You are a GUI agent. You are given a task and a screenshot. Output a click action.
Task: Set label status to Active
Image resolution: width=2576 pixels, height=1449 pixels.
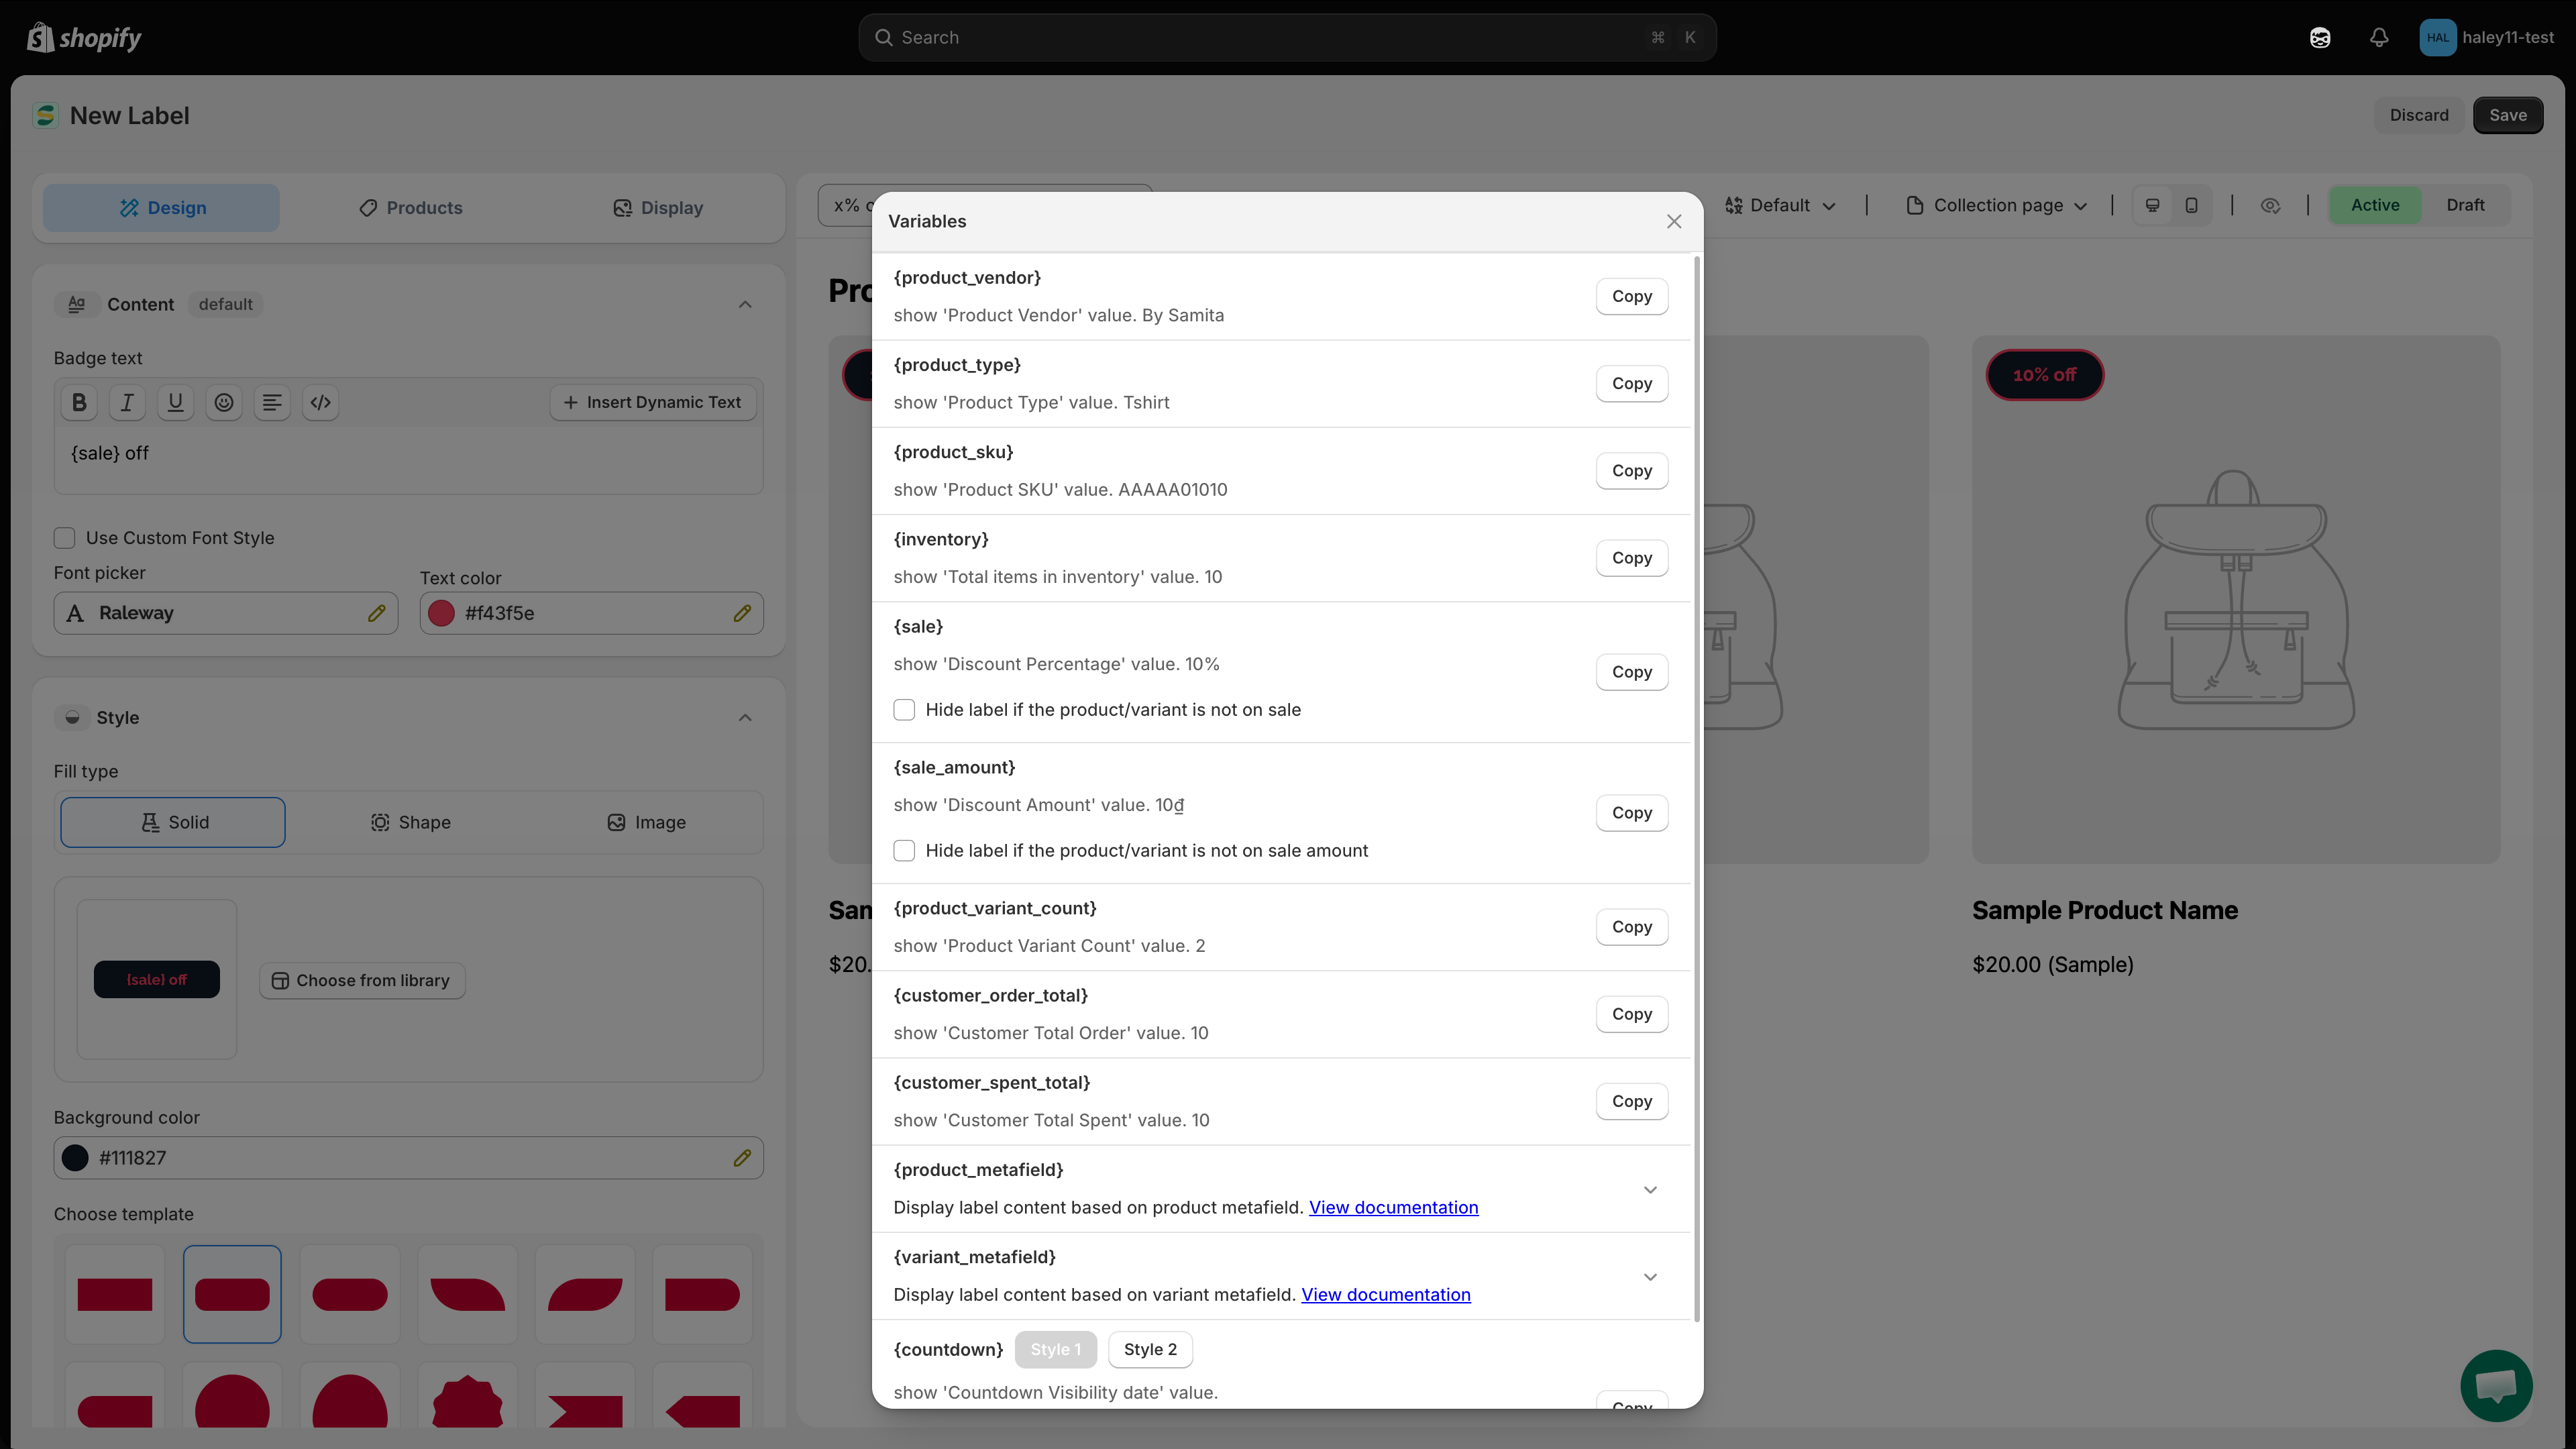coord(2375,205)
